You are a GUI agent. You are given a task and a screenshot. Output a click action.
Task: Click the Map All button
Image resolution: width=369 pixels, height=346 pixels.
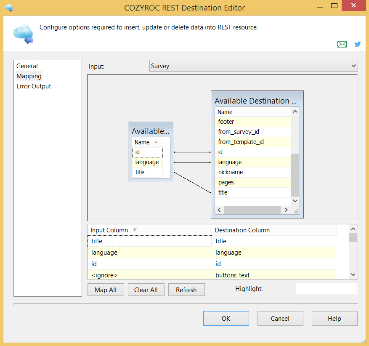point(106,290)
